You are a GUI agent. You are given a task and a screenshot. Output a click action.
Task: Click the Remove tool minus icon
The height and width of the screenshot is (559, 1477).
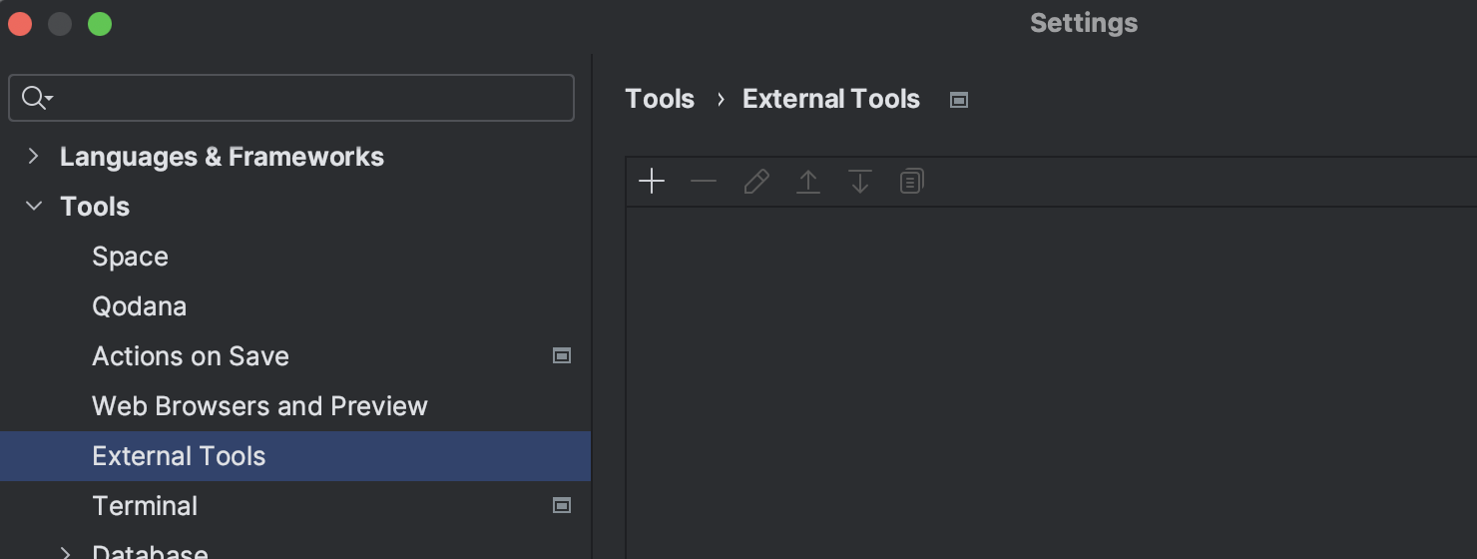tap(704, 182)
